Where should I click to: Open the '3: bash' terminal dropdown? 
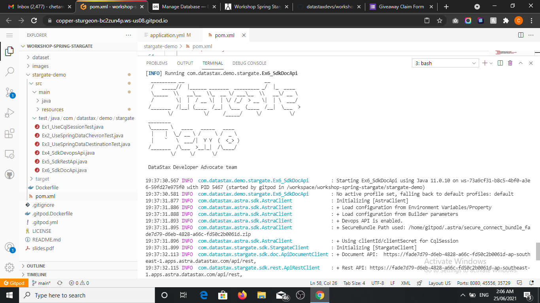click(445, 63)
